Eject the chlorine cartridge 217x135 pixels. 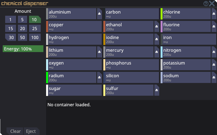(214, 14)
